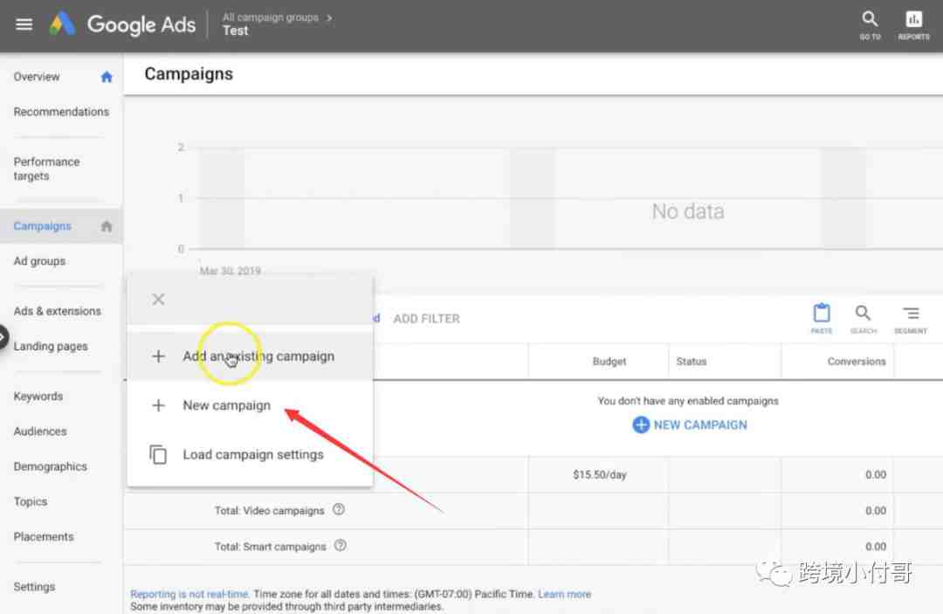Click the Google Ads logo
This screenshot has width=943, height=614.
pos(123,24)
